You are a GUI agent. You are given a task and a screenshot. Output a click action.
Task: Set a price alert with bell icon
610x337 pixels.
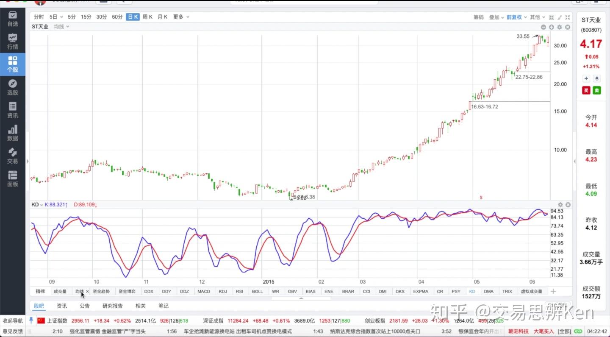pos(597,78)
